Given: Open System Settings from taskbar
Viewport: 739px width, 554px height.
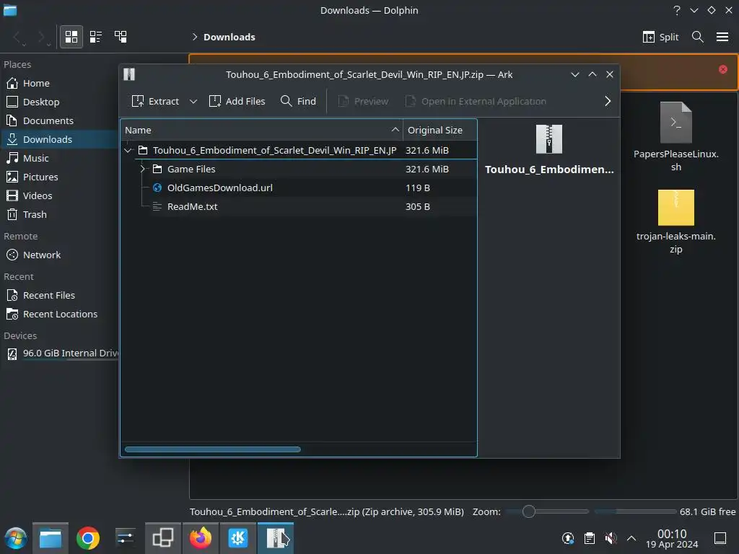Looking at the screenshot, I should coord(125,538).
